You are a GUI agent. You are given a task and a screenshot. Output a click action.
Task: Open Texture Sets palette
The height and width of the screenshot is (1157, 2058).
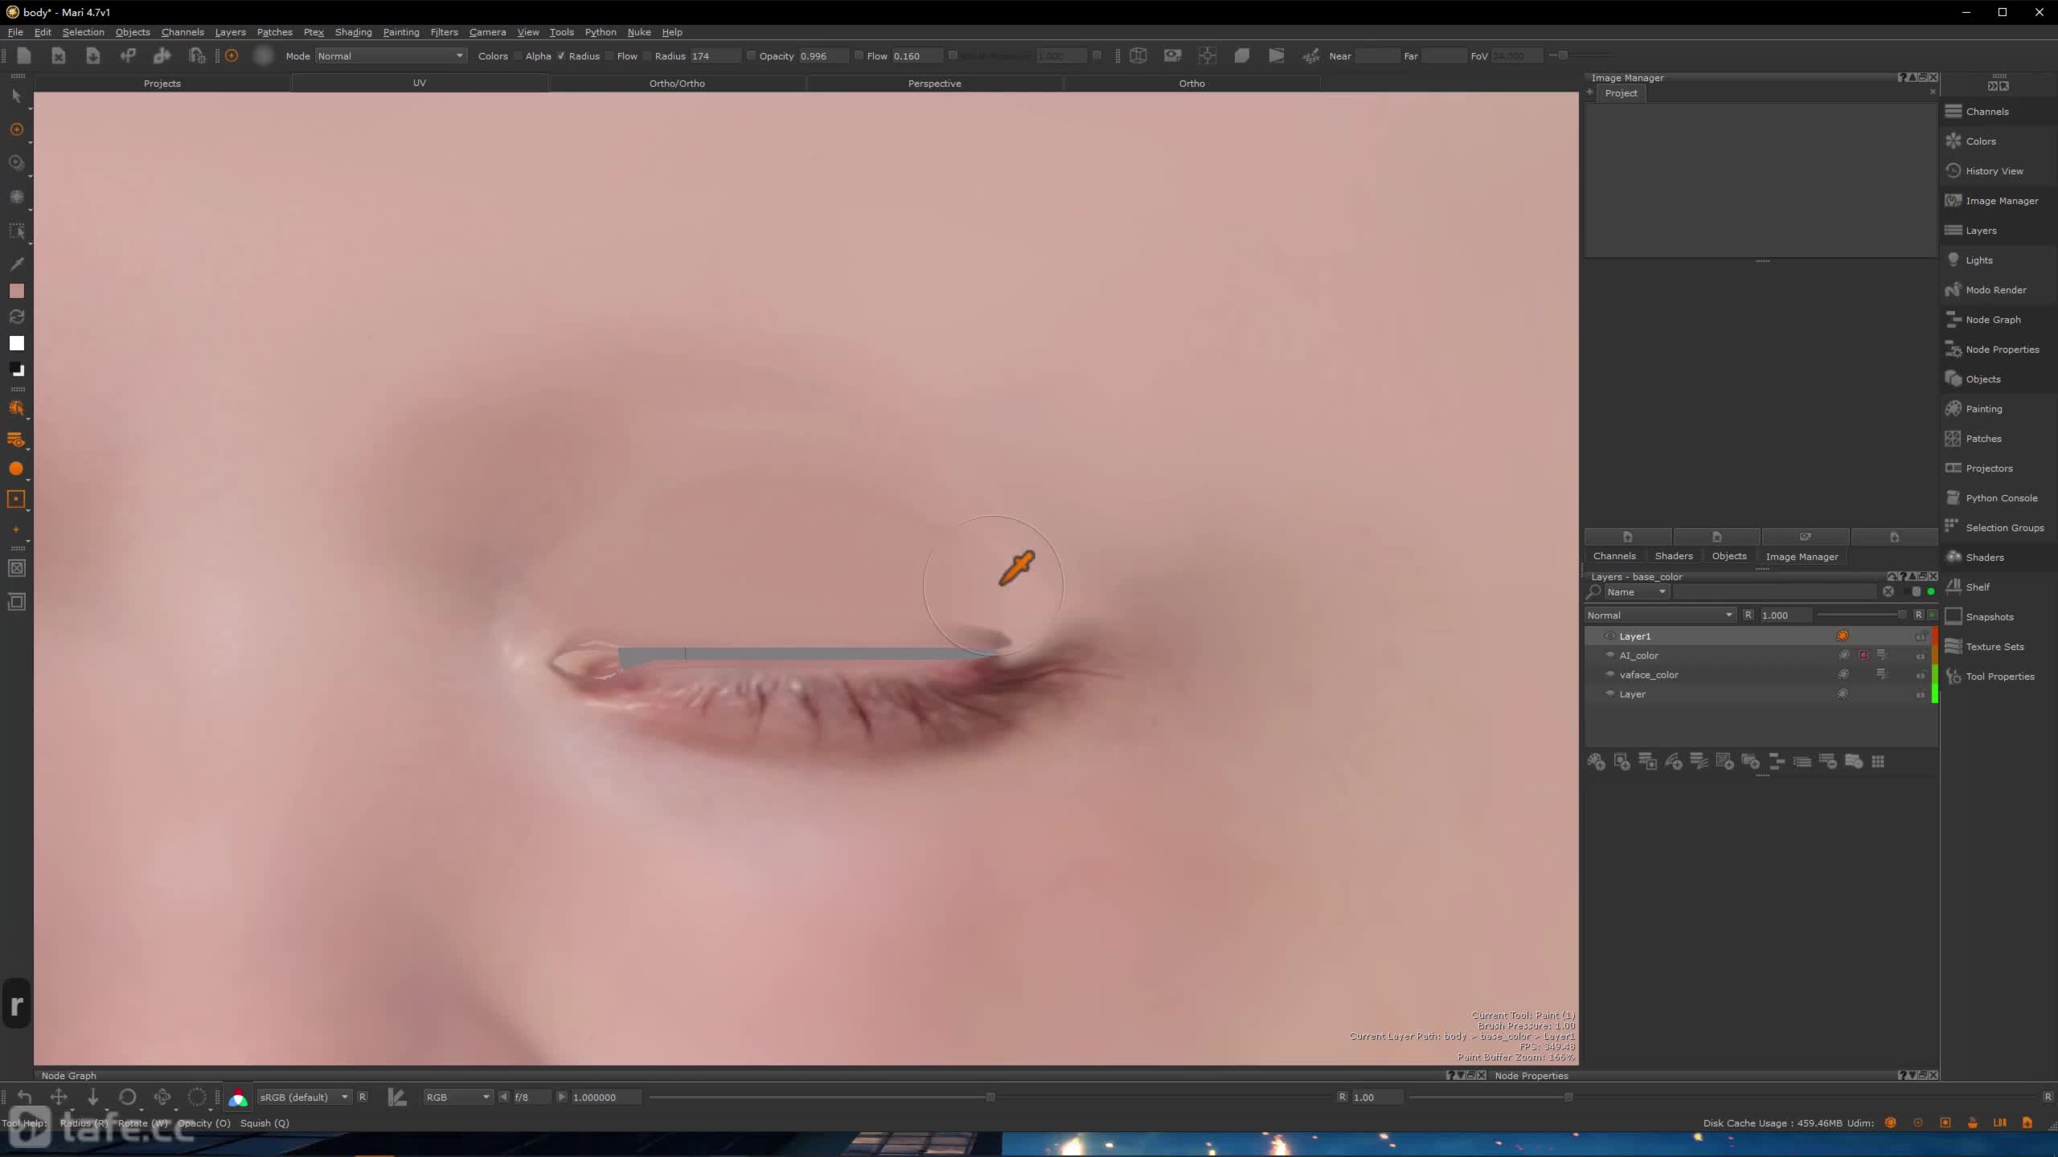click(1994, 647)
